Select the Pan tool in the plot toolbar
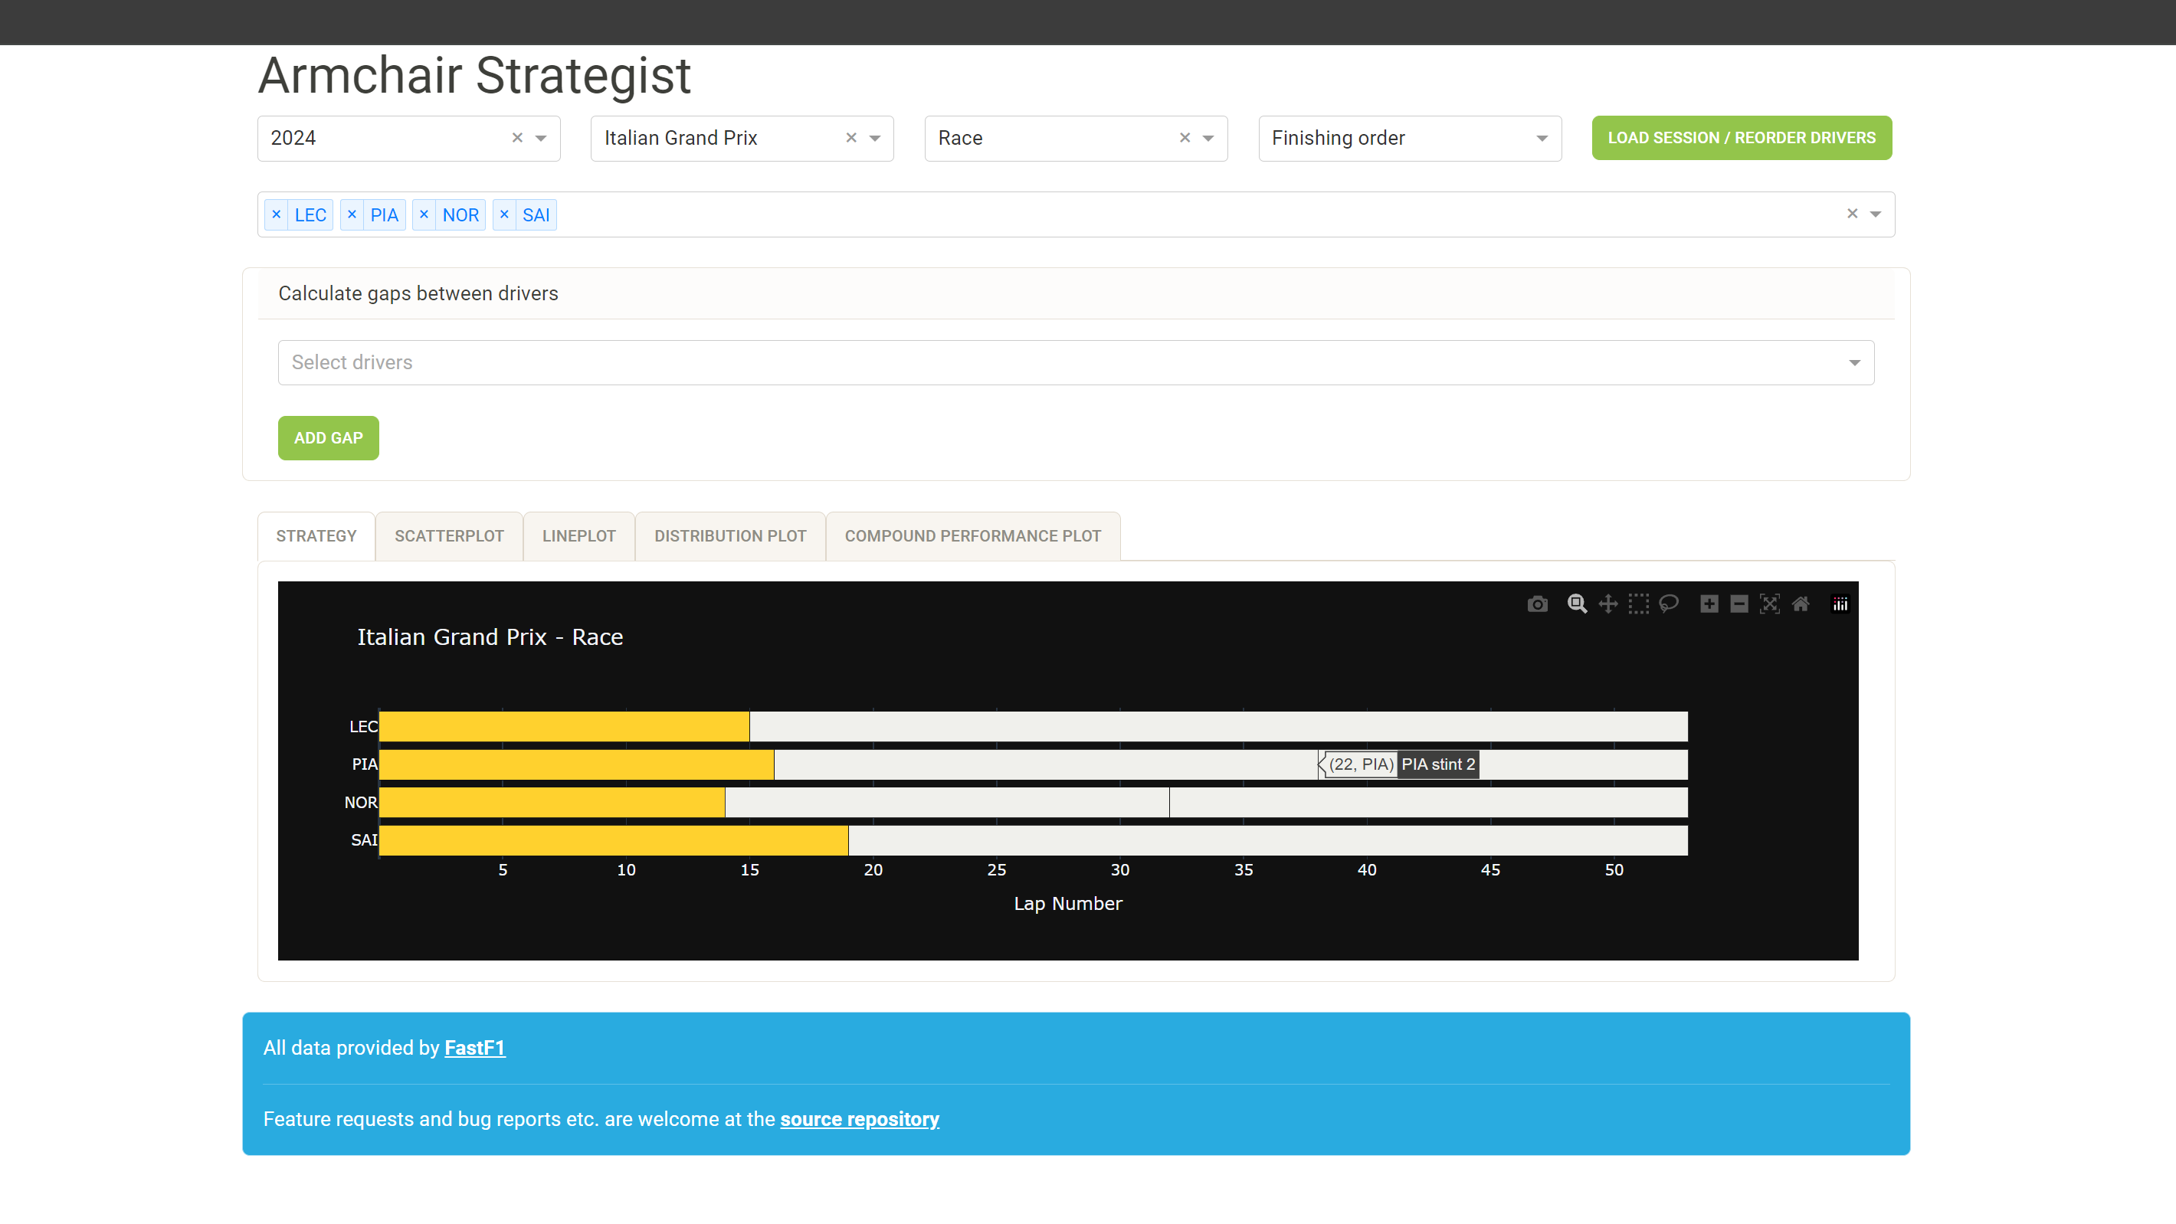 1607,603
